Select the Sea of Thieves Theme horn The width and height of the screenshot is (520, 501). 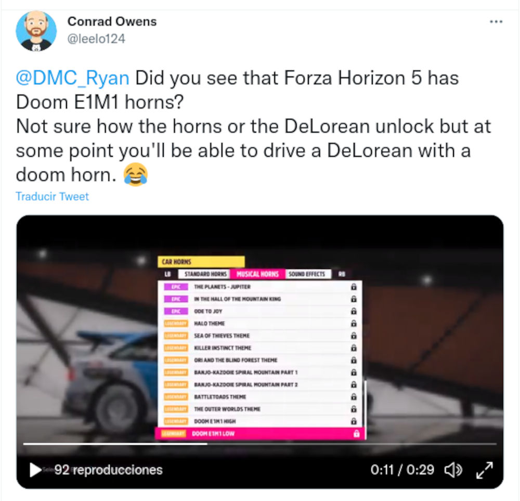coord(260,336)
